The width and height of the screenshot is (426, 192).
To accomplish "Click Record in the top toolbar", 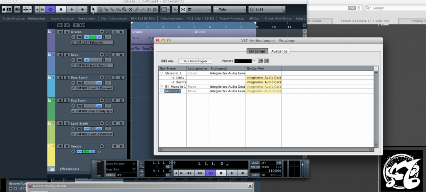I will pos(82,10).
